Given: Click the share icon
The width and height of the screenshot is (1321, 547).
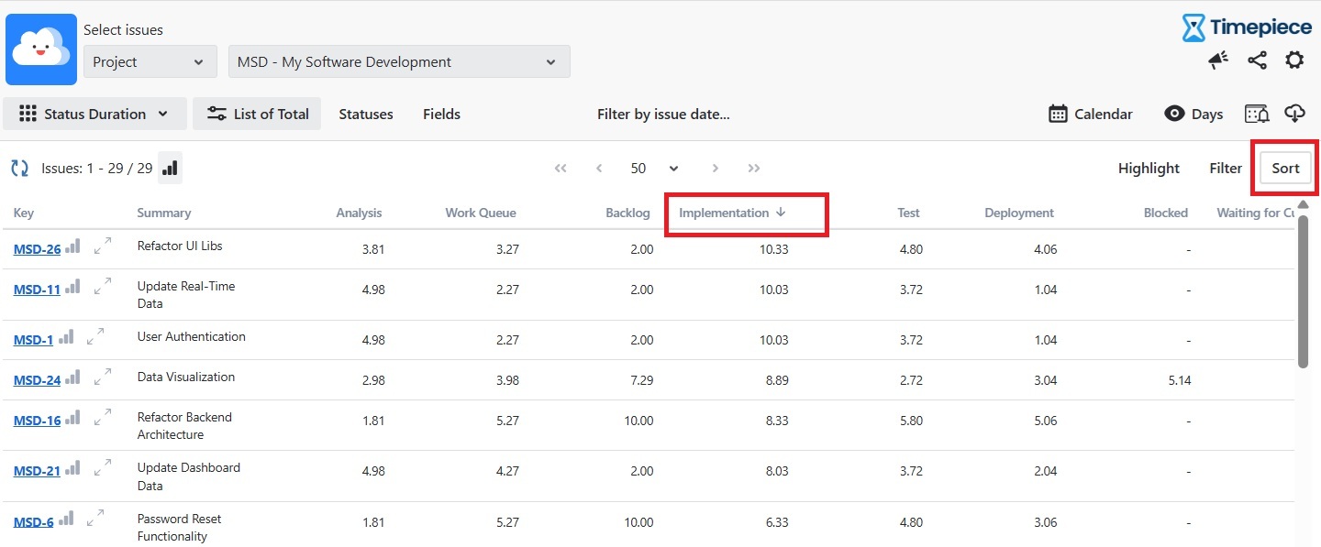Looking at the screenshot, I should point(1257,60).
